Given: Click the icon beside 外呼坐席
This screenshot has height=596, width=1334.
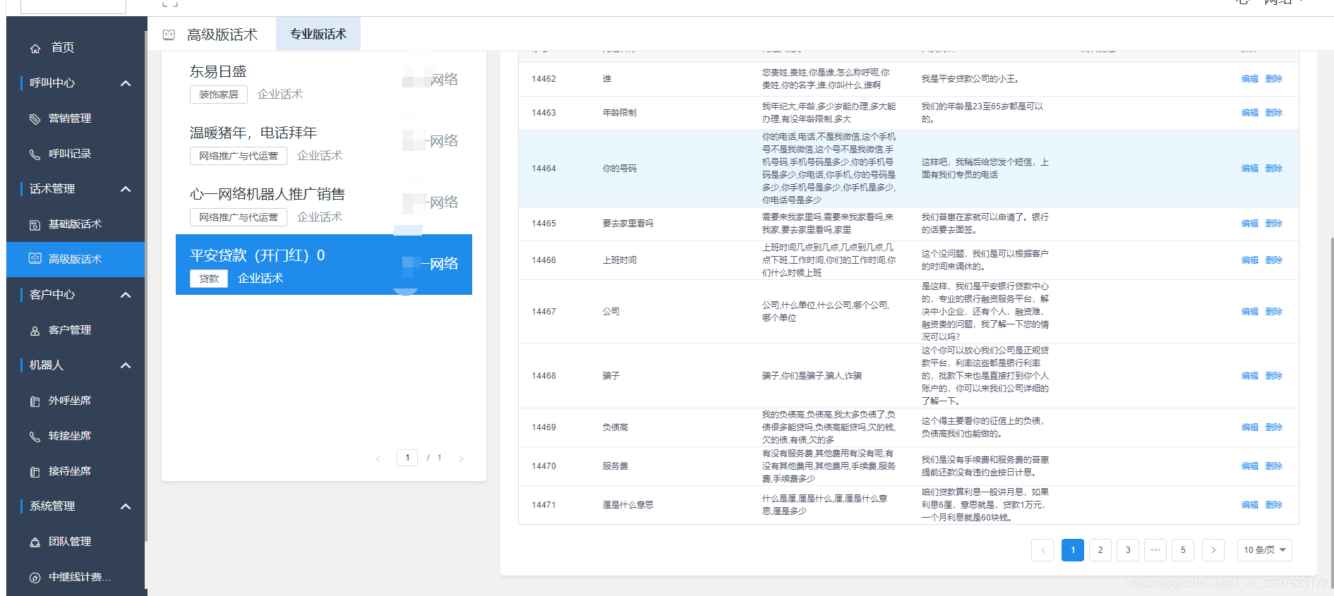Looking at the screenshot, I should (35, 401).
